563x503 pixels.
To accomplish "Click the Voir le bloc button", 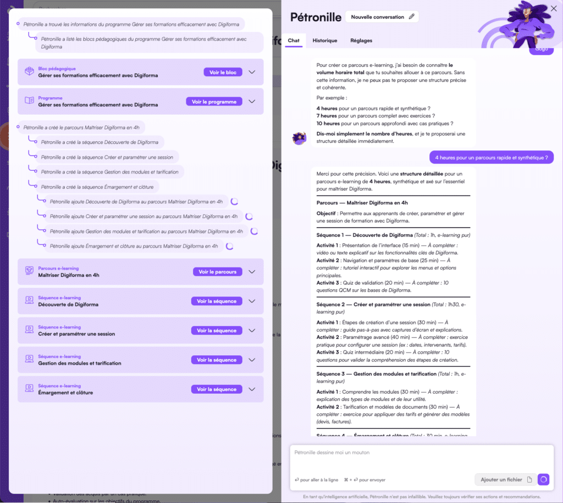I will click(223, 72).
